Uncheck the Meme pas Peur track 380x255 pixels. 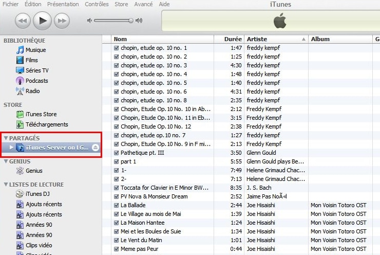117,249
